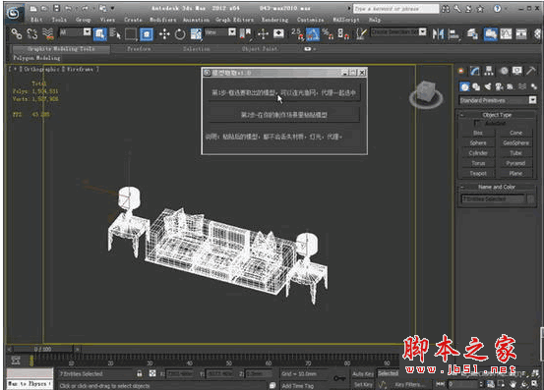Click the GeoSphere primitive button
Screen dimensions: 544x390
click(x=515, y=143)
